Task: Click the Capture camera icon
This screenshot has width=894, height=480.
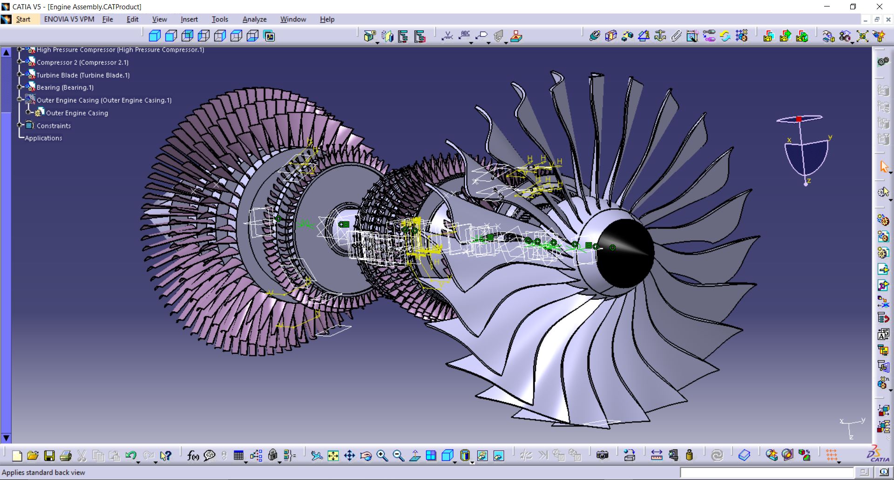Action: point(603,455)
